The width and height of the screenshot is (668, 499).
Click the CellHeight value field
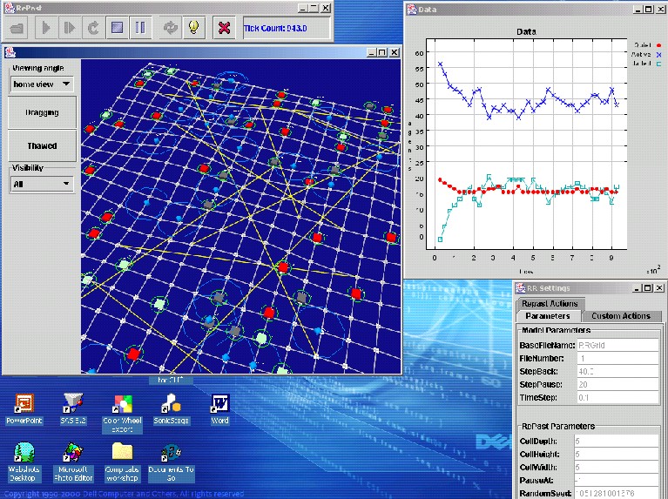pyautogui.click(x=617, y=455)
